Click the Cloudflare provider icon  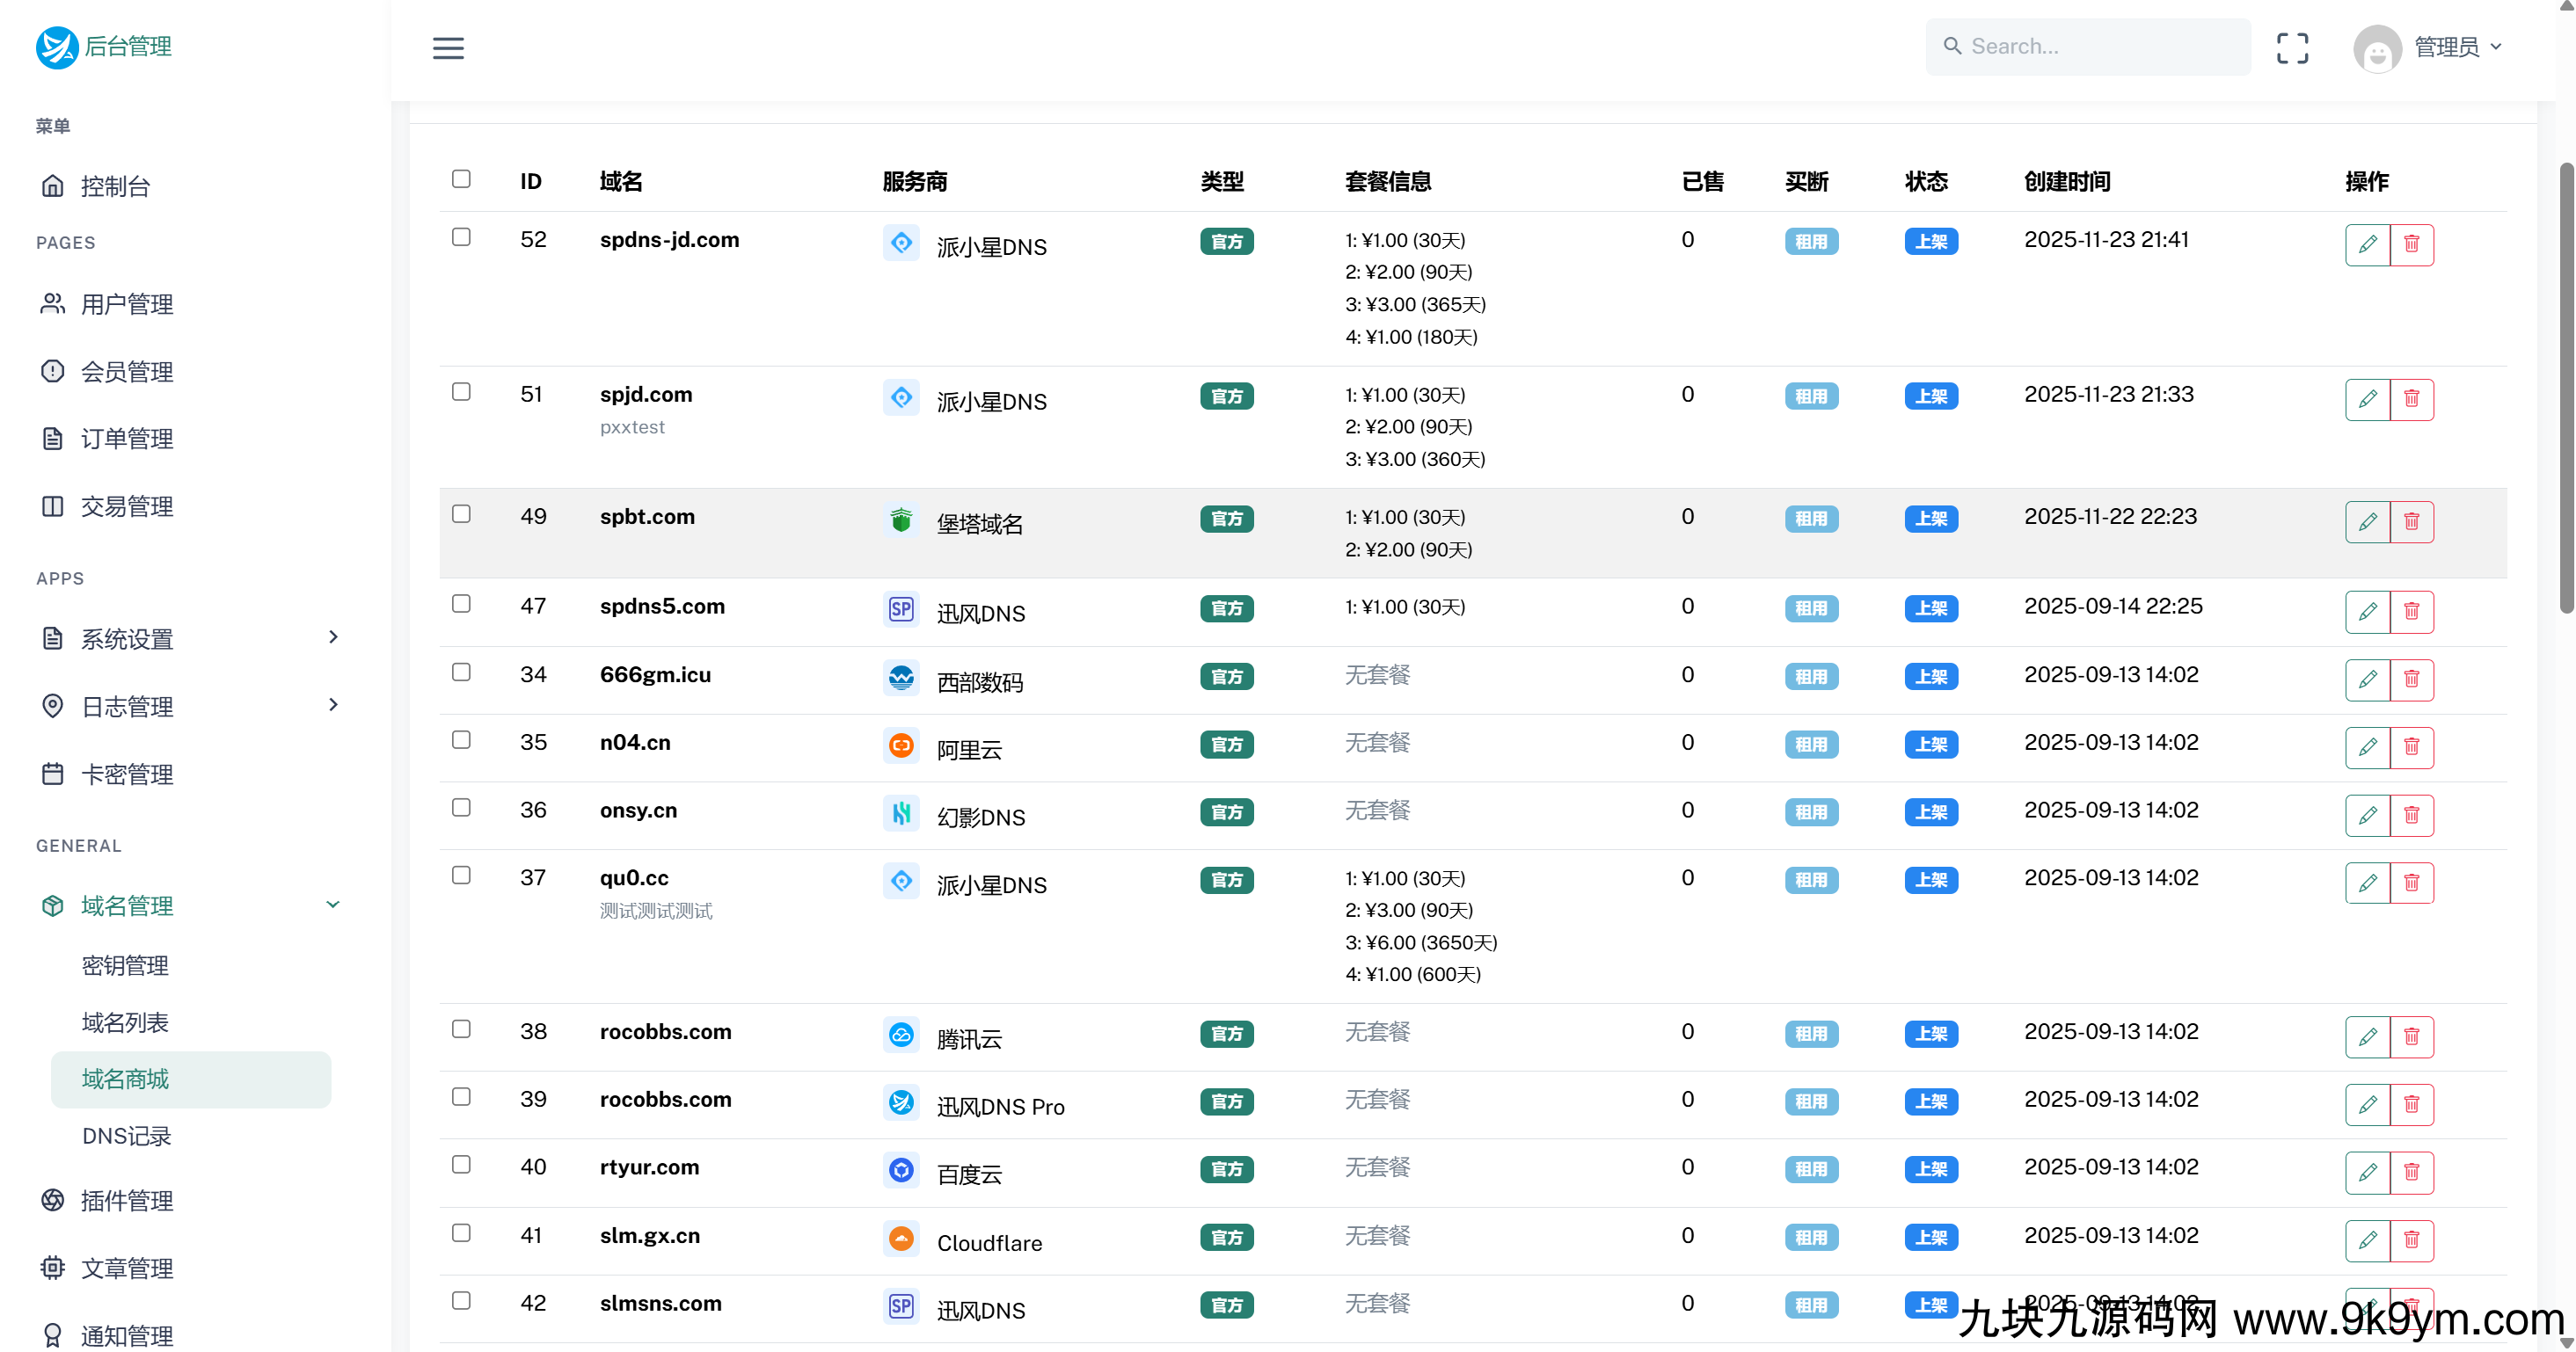[901, 1239]
